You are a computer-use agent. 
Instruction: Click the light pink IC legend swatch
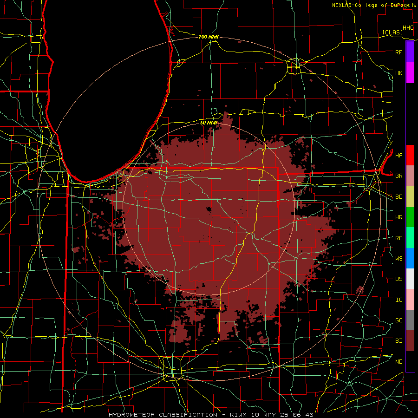410,300
